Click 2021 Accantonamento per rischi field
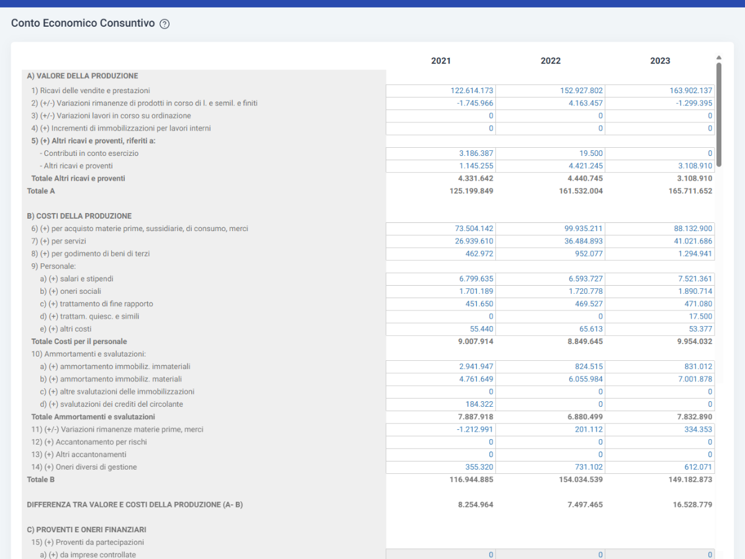 441,442
